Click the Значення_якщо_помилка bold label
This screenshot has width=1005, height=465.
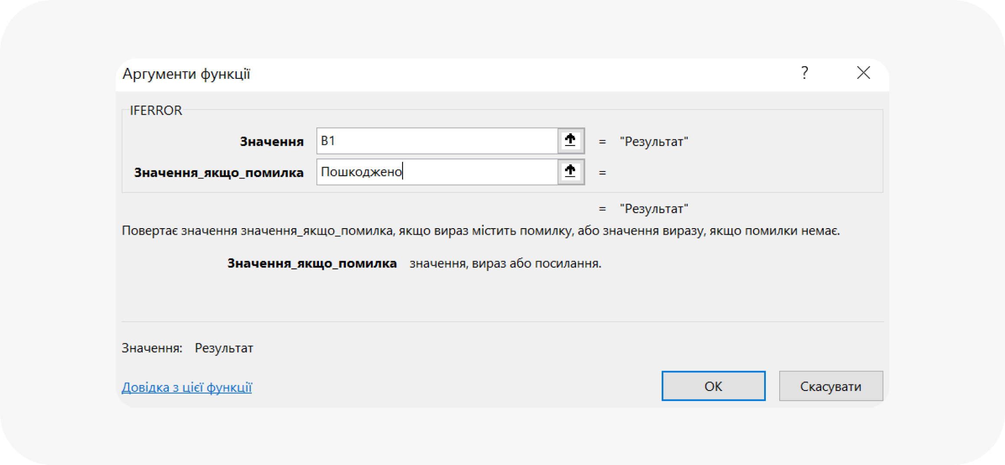pyautogui.click(x=219, y=172)
